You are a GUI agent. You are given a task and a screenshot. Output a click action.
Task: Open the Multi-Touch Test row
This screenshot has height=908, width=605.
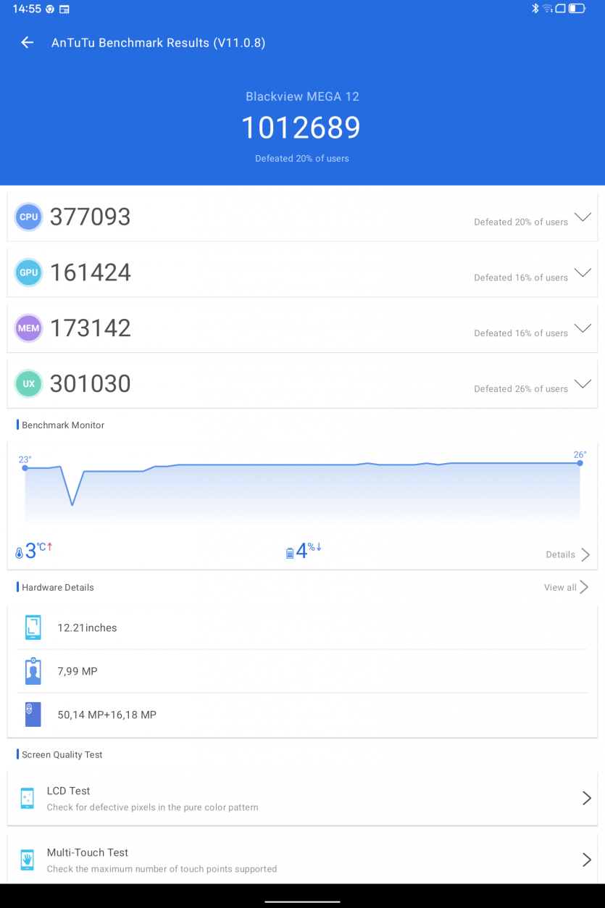[302, 860]
